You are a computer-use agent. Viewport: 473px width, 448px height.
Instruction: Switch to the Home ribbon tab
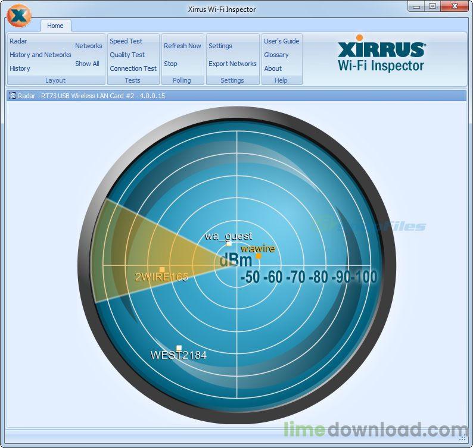pos(55,26)
